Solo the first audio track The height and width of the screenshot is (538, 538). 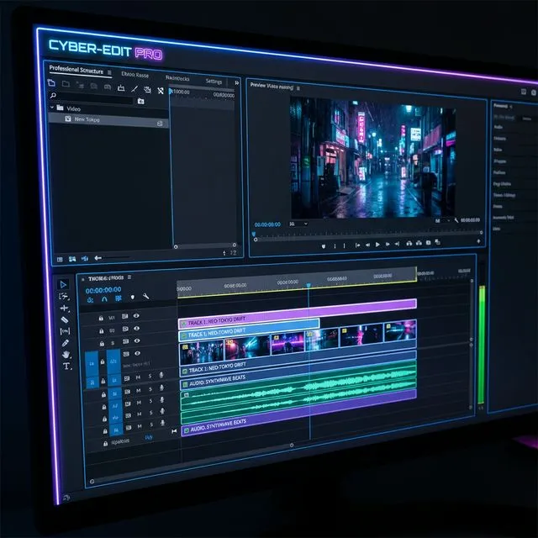click(150, 376)
